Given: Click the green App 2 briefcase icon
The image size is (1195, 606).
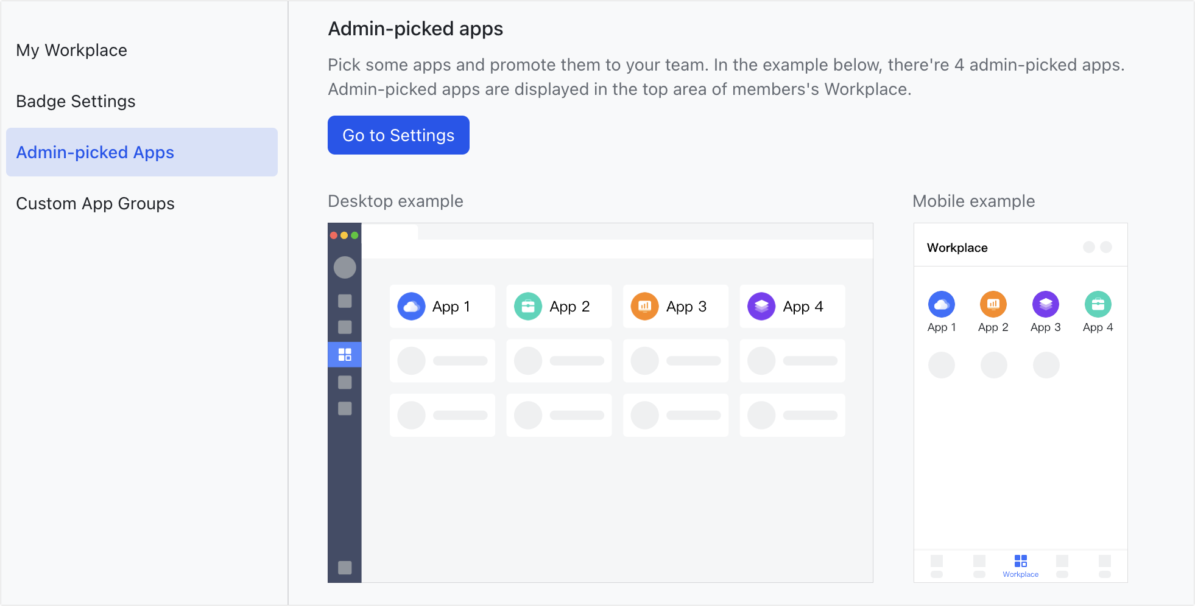Looking at the screenshot, I should coord(528,306).
